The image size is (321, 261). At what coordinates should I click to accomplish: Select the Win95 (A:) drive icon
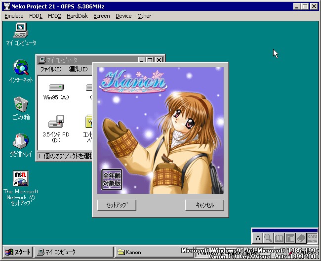point(56,91)
